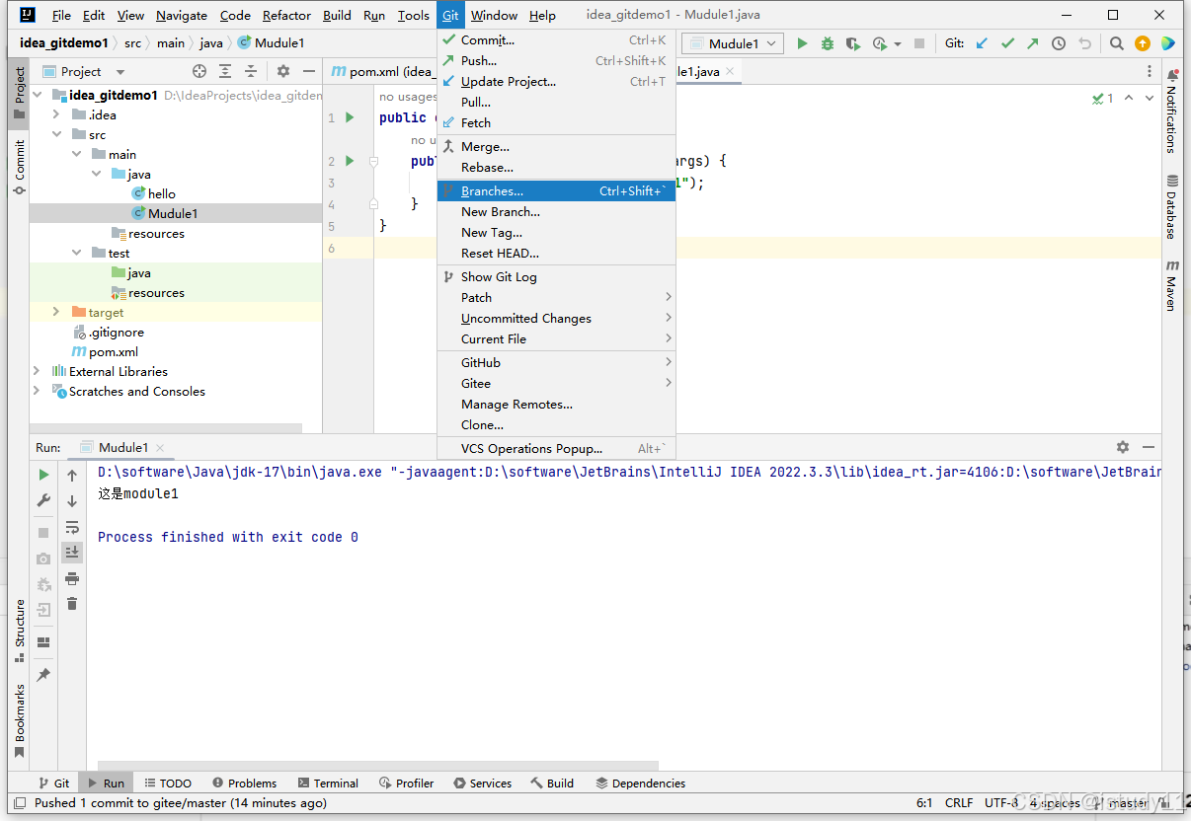Screen dimensions: 1191x821
Task: Hide the Project panel minus icon
Action: click(309, 71)
